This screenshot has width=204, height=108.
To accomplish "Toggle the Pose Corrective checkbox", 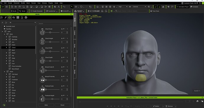I will coord(10,66).
